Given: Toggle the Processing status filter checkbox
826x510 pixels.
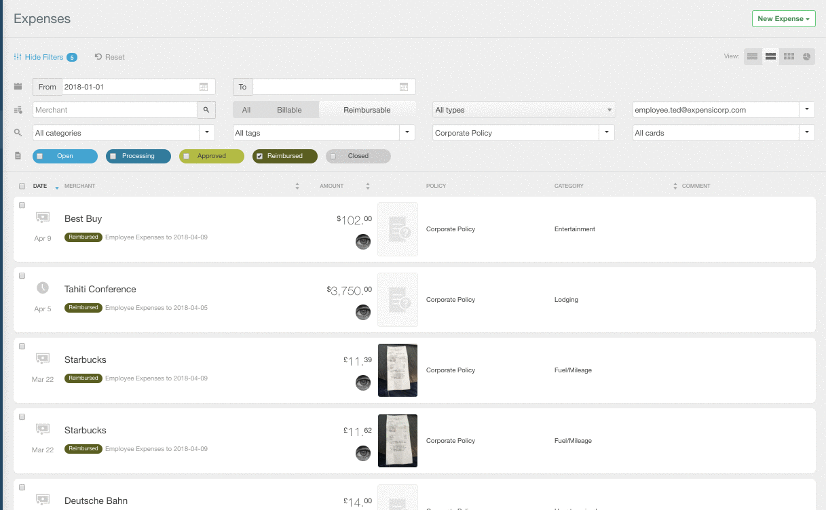Looking at the screenshot, I should point(113,156).
